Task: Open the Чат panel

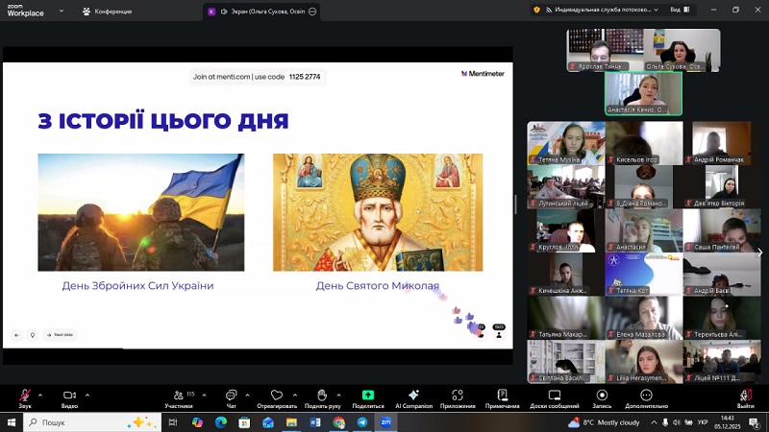Action: pyautogui.click(x=231, y=397)
